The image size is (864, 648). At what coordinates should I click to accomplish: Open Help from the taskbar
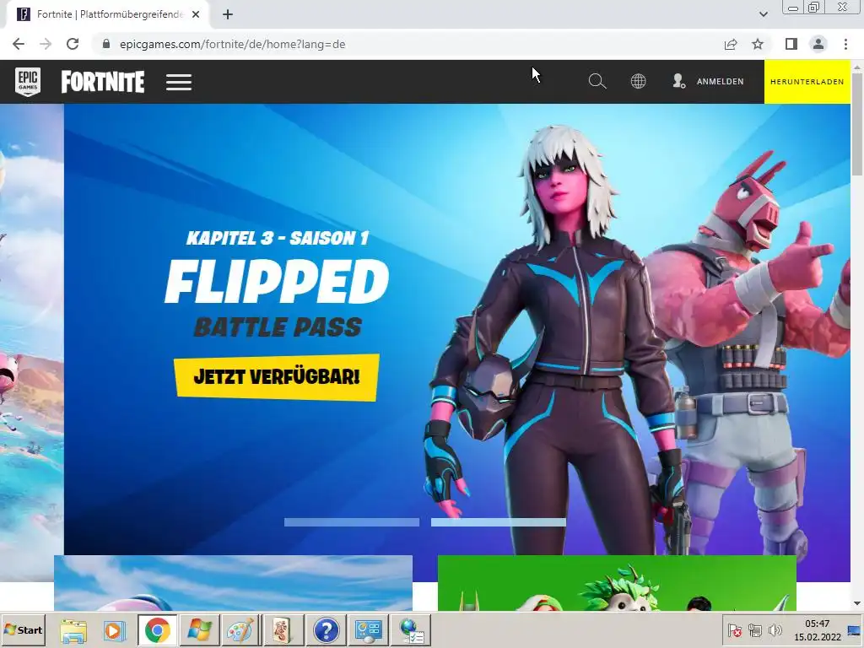326,630
